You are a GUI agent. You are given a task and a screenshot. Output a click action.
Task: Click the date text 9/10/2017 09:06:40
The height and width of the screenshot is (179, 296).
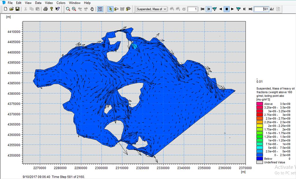36,177
